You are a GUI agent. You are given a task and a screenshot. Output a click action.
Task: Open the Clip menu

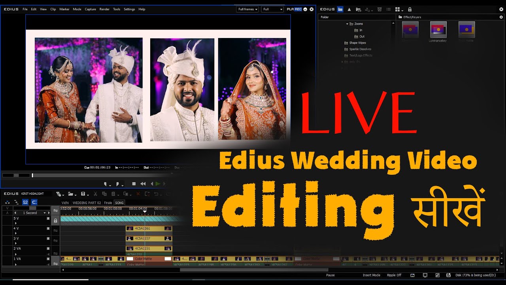point(53,9)
